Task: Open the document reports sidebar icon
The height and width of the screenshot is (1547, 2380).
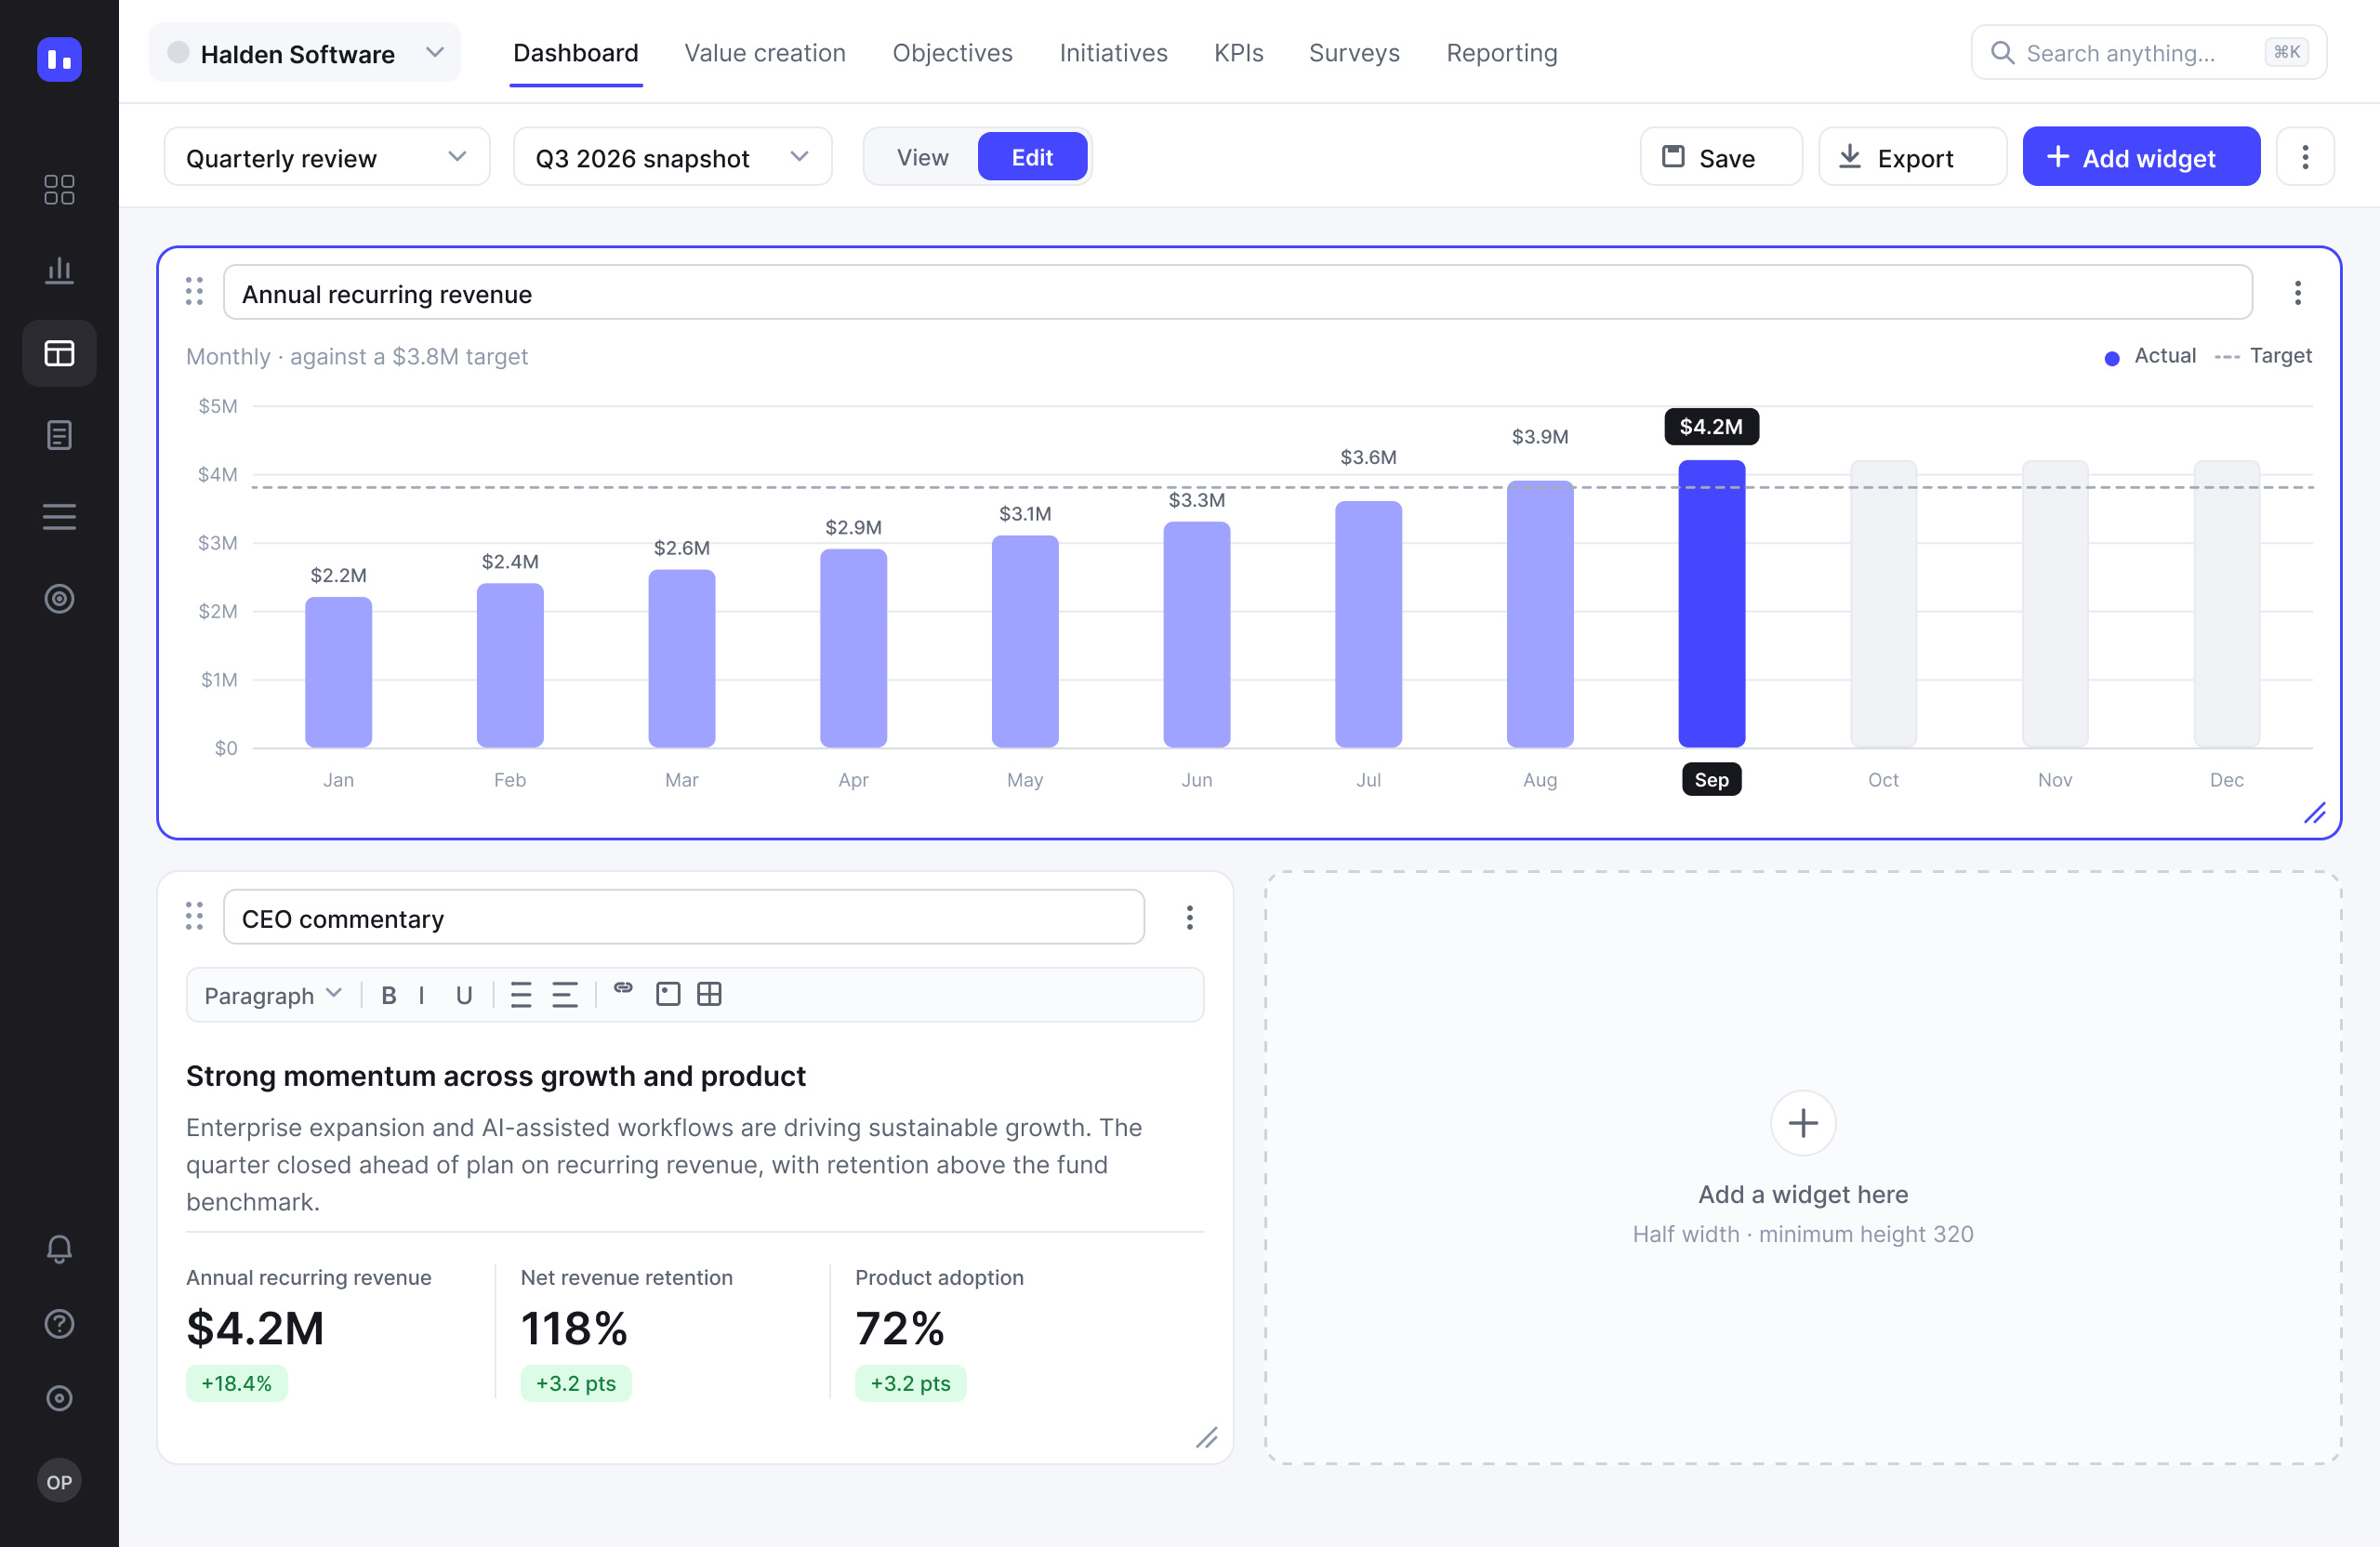Action: pyautogui.click(x=59, y=435)
